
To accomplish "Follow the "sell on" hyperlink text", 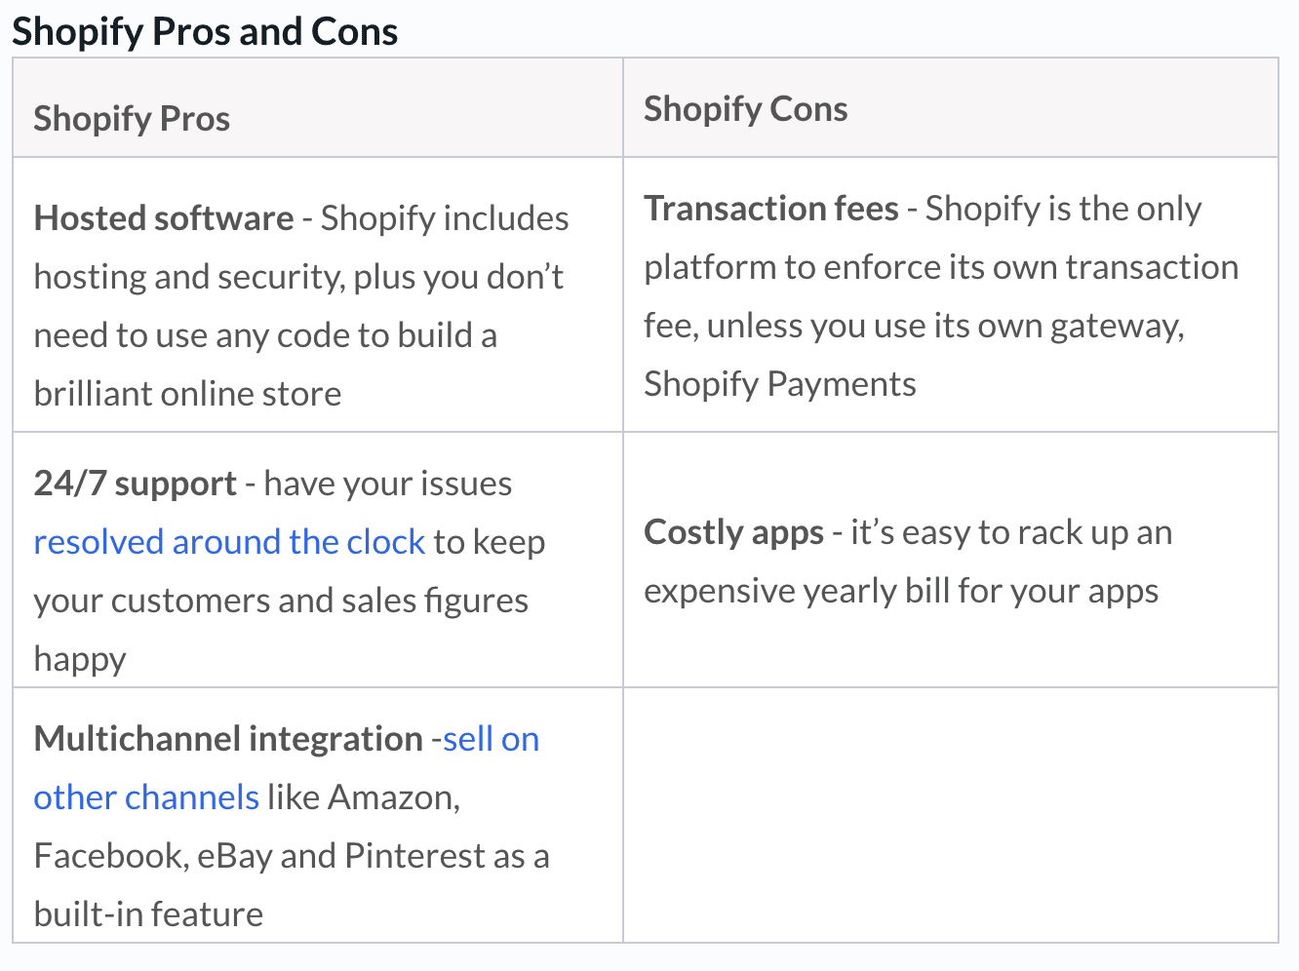I will 492,739.
